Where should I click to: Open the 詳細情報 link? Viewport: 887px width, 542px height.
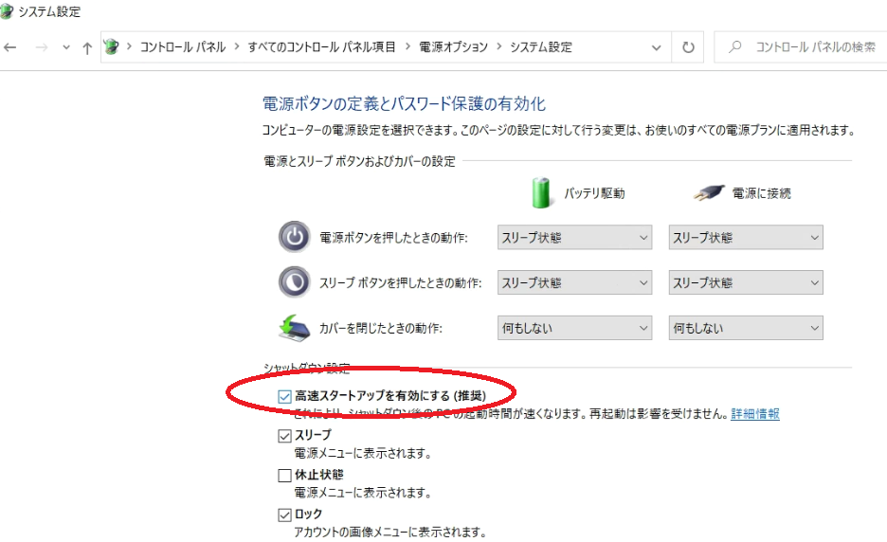point(755,413)
